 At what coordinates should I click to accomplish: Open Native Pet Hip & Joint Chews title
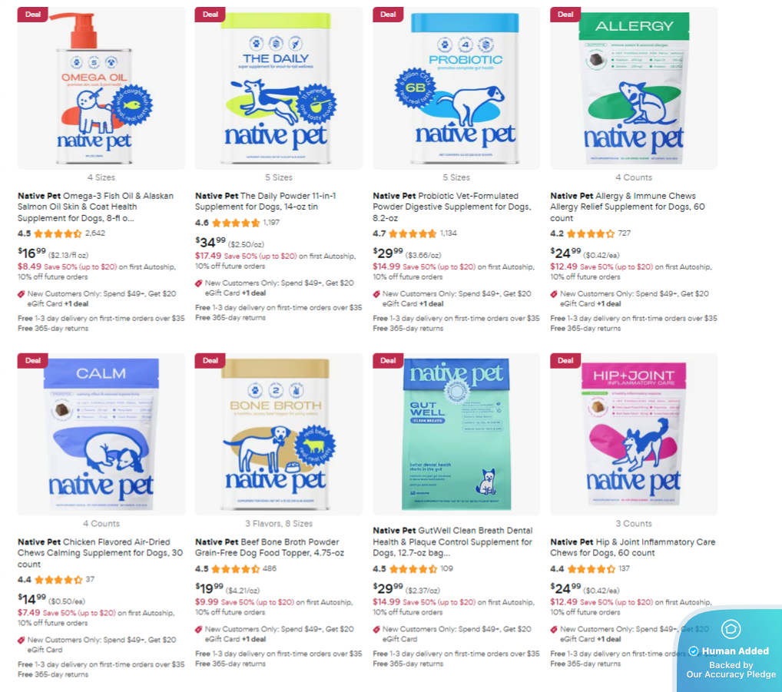(632, 548)
